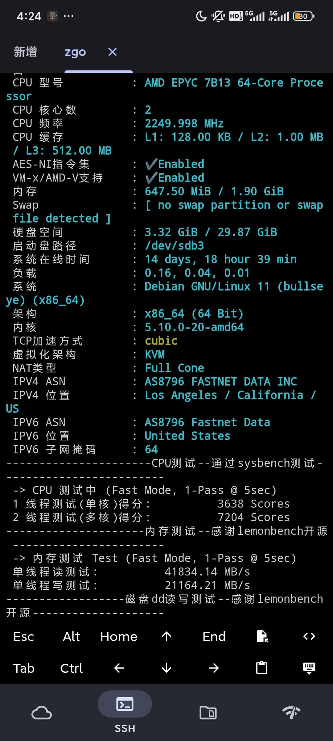
Task: Open the script snippet file icon
Action: point(262,636)
